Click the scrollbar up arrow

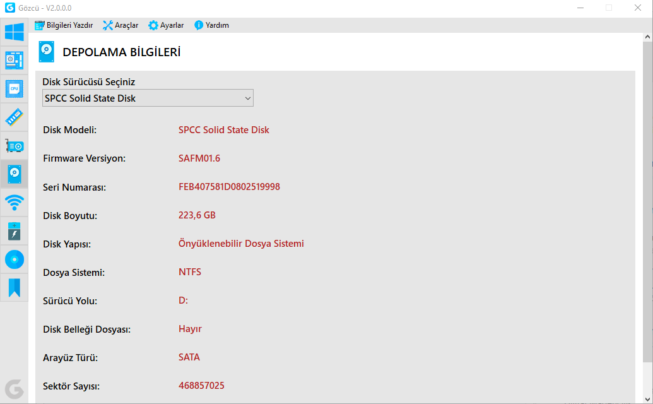647,37
